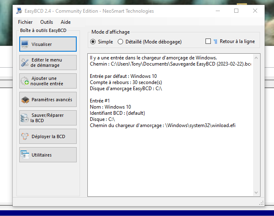
Task: Open the Utilitaires section
Action: click(x=48, y=155)
